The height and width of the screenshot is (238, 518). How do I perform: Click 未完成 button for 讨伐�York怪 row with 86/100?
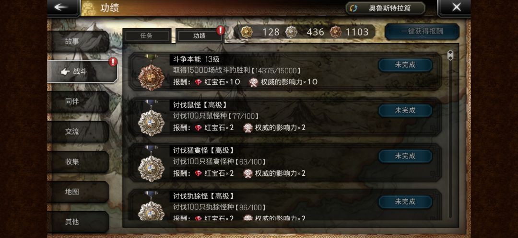click(x=405, y=202)
